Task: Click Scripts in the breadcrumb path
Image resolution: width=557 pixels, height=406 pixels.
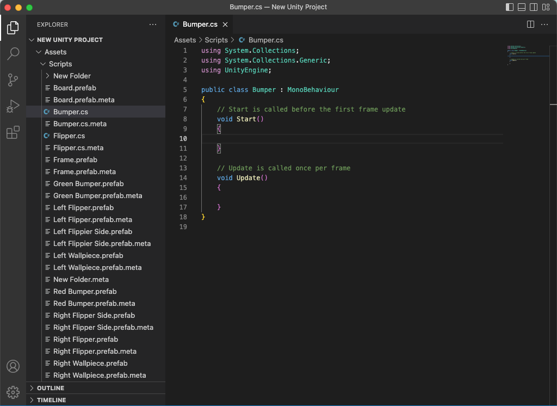Action: click(x=216, y=40)
